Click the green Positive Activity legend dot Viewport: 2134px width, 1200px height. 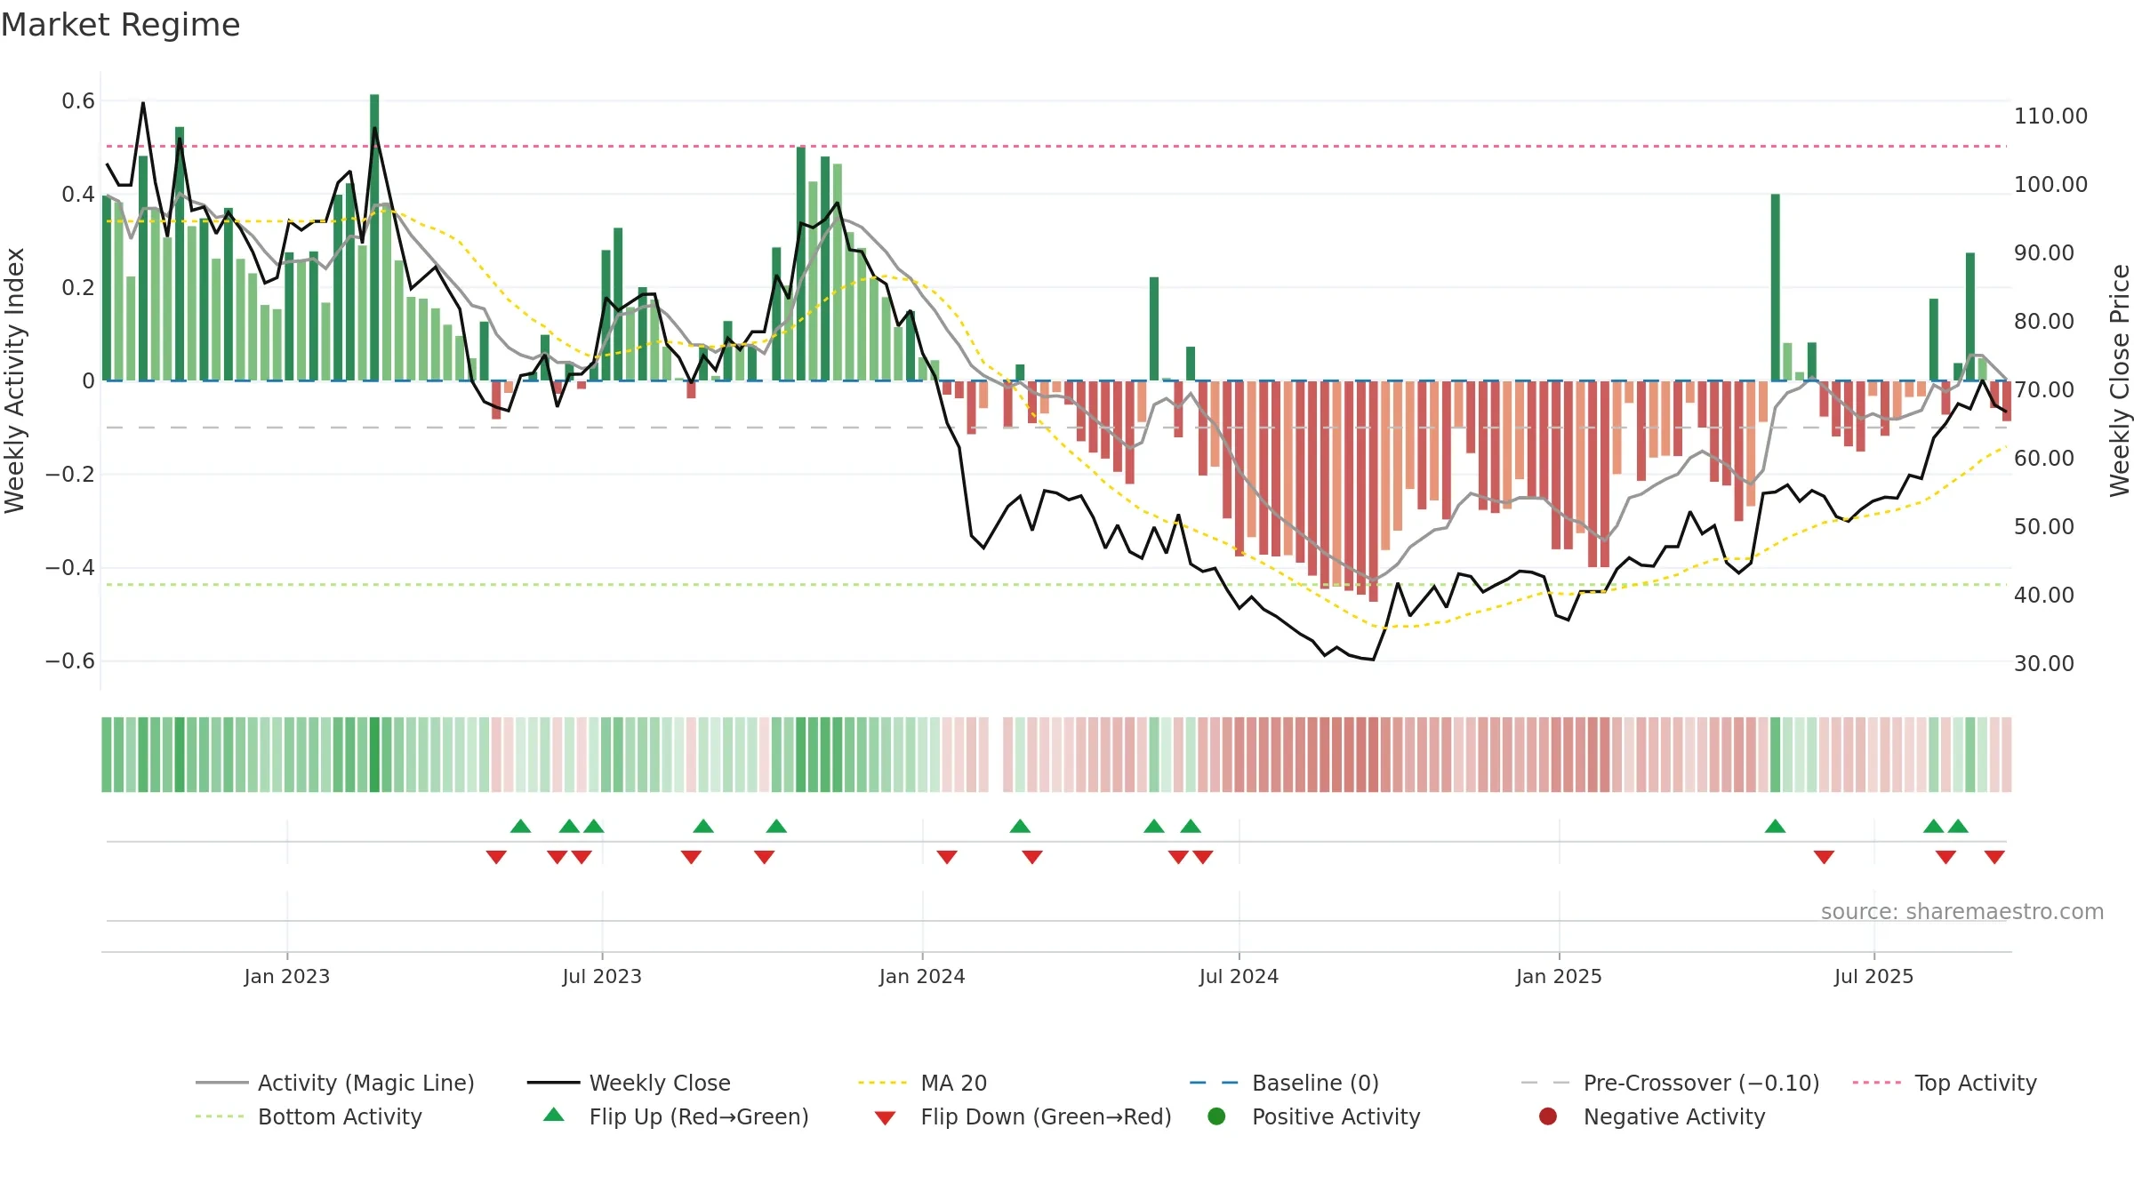click(x=1217, y=1116)
